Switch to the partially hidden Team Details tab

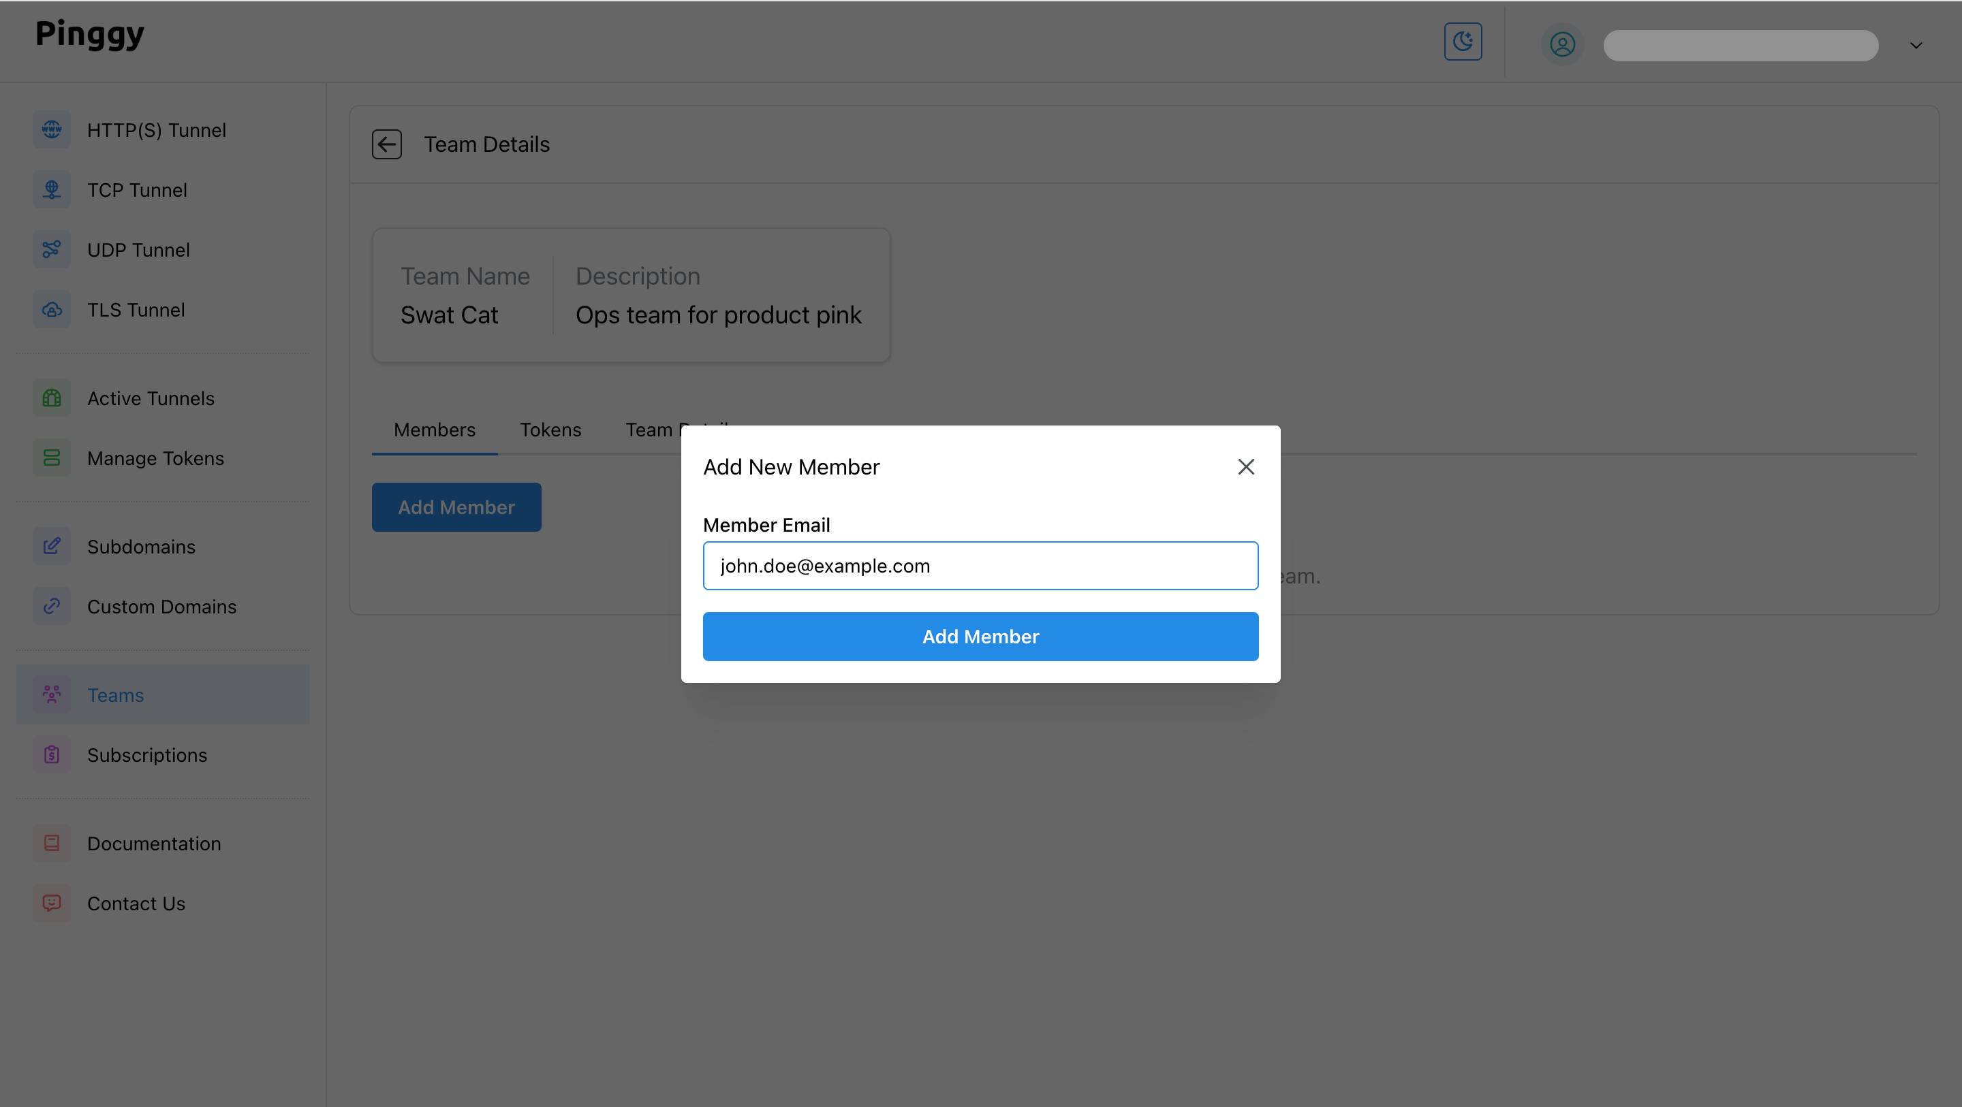(x=653, y=430)
